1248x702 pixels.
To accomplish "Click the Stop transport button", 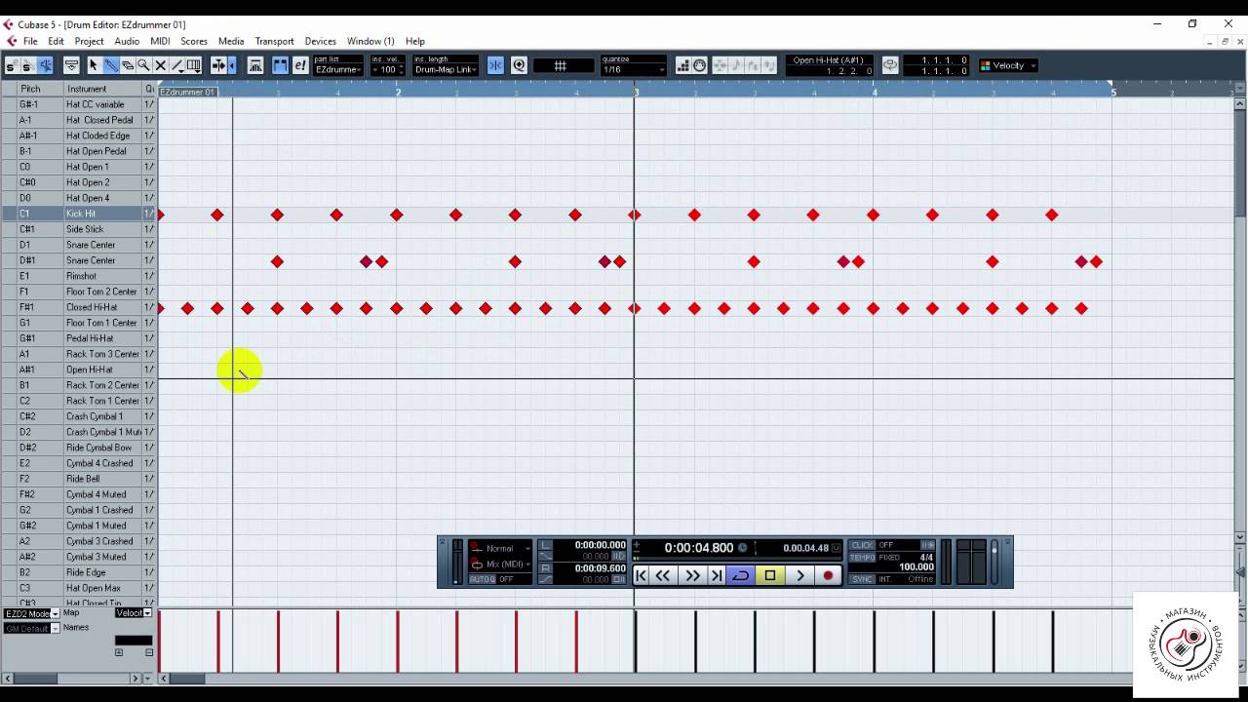I will [x=770, y=575].
